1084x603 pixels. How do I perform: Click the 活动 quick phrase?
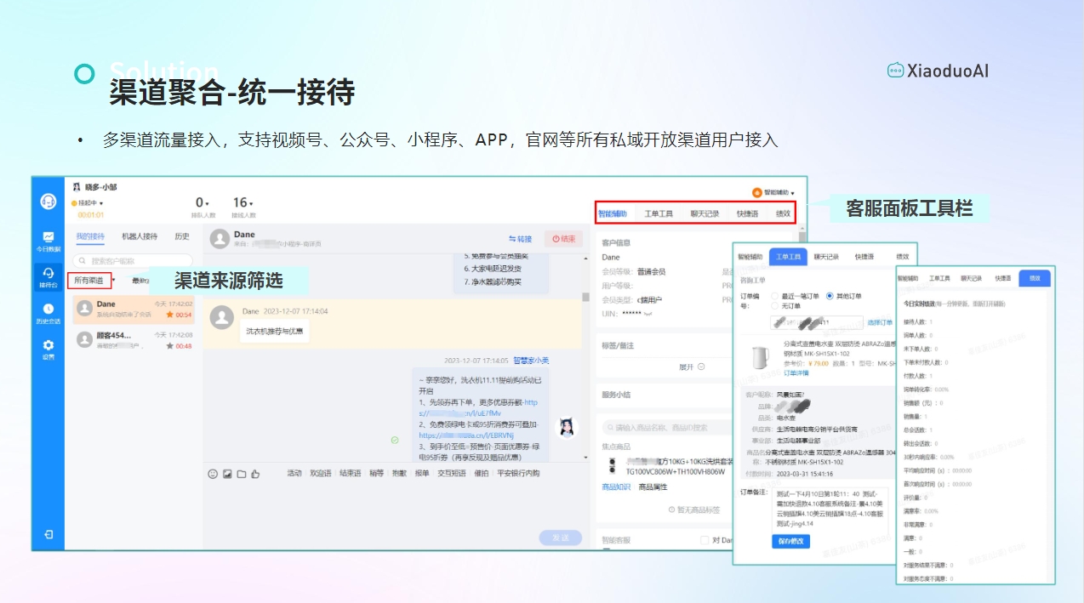coord(294,474)
